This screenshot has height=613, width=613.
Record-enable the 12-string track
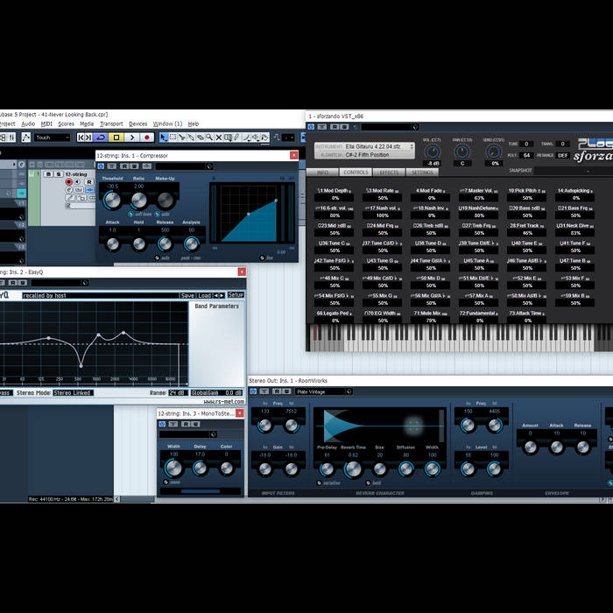coord(69,182)
